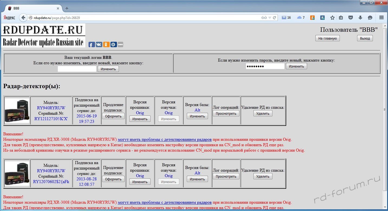388x211 pixels.
Task: Click Удалить for second detector
Action: (x=263, y=176)
